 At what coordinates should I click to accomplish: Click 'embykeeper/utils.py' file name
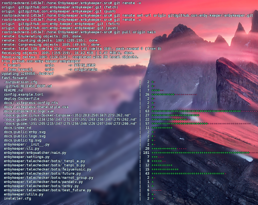[24, 194]
